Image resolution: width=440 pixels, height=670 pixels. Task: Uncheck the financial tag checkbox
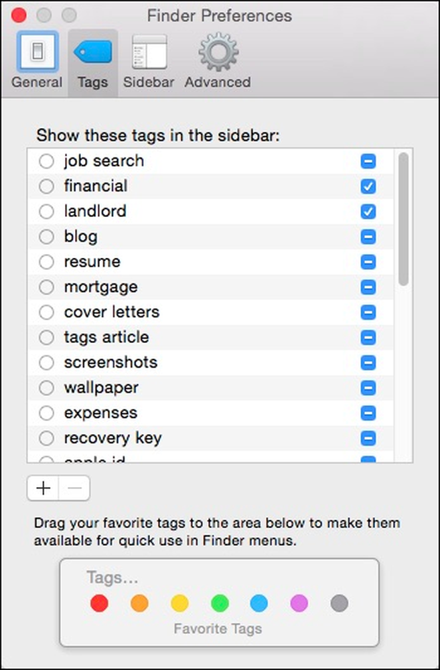[368, 187]
